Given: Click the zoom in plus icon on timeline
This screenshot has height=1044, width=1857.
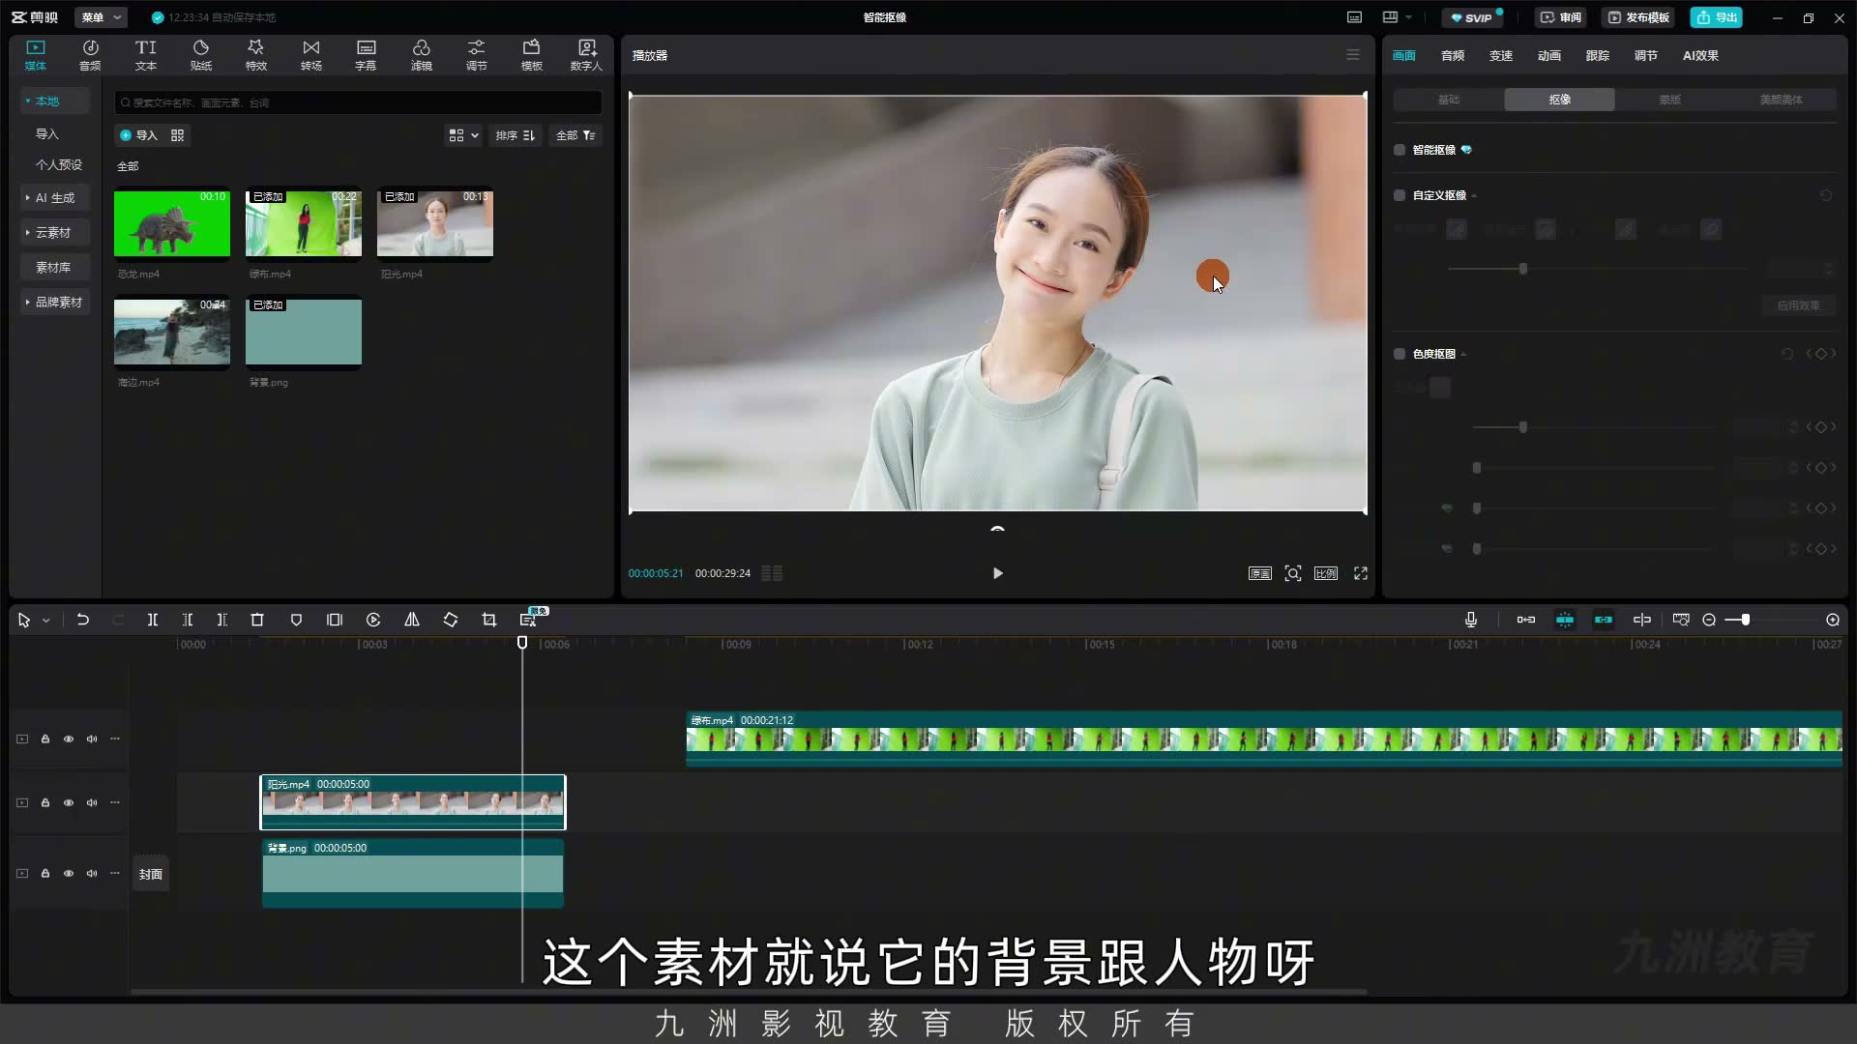Looking at the screenshot, I should click(x=1832, y=620).
